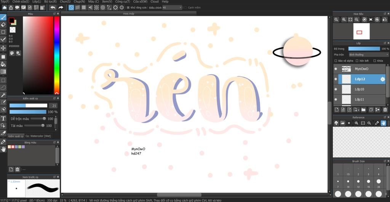The height and width of the screenshot is (202, 390).
Task: Click the Tải màu slider
Action: (x=34, y=126)
